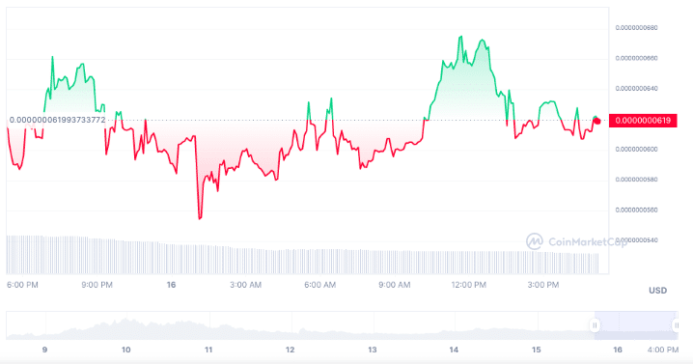The height and width of the screenshot is (364, 693).
Task: Click the USD currency label
Action: [x=657, y=291]
